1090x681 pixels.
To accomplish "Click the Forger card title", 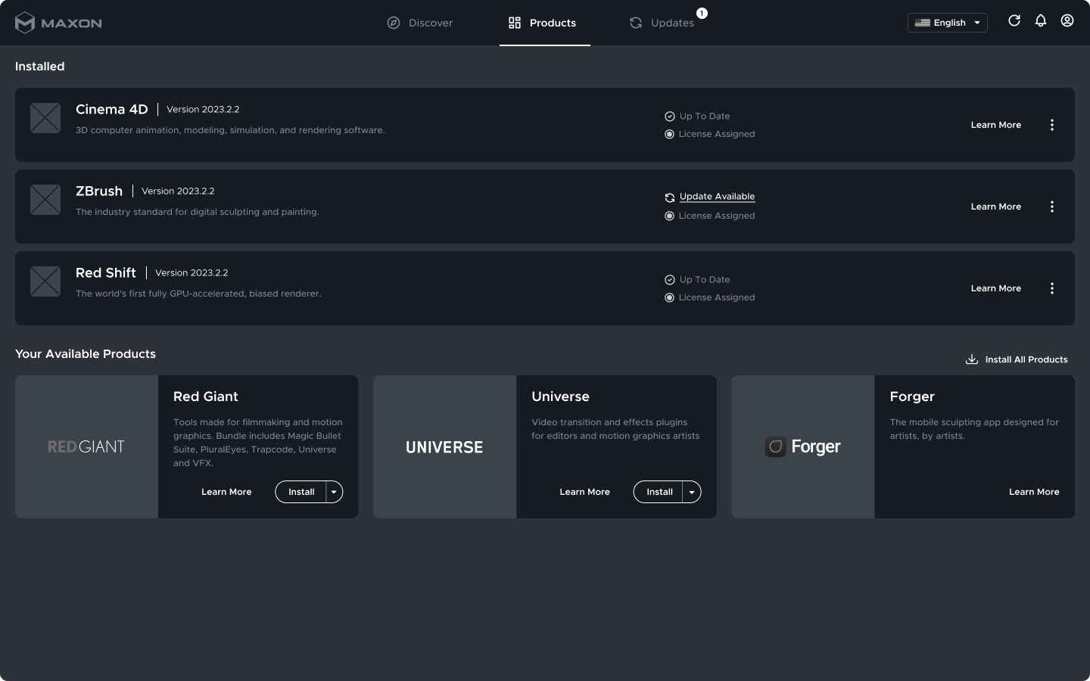I will click(x=912, y=396).
